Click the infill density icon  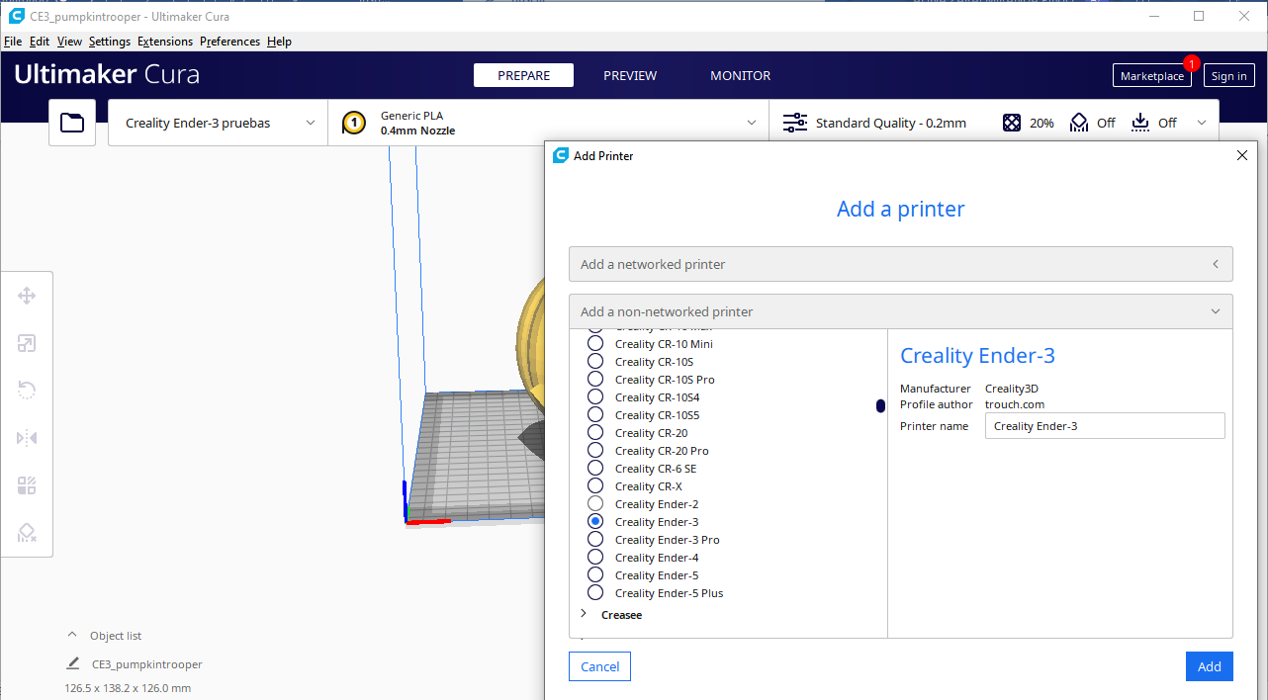(x=1012, y=123)
